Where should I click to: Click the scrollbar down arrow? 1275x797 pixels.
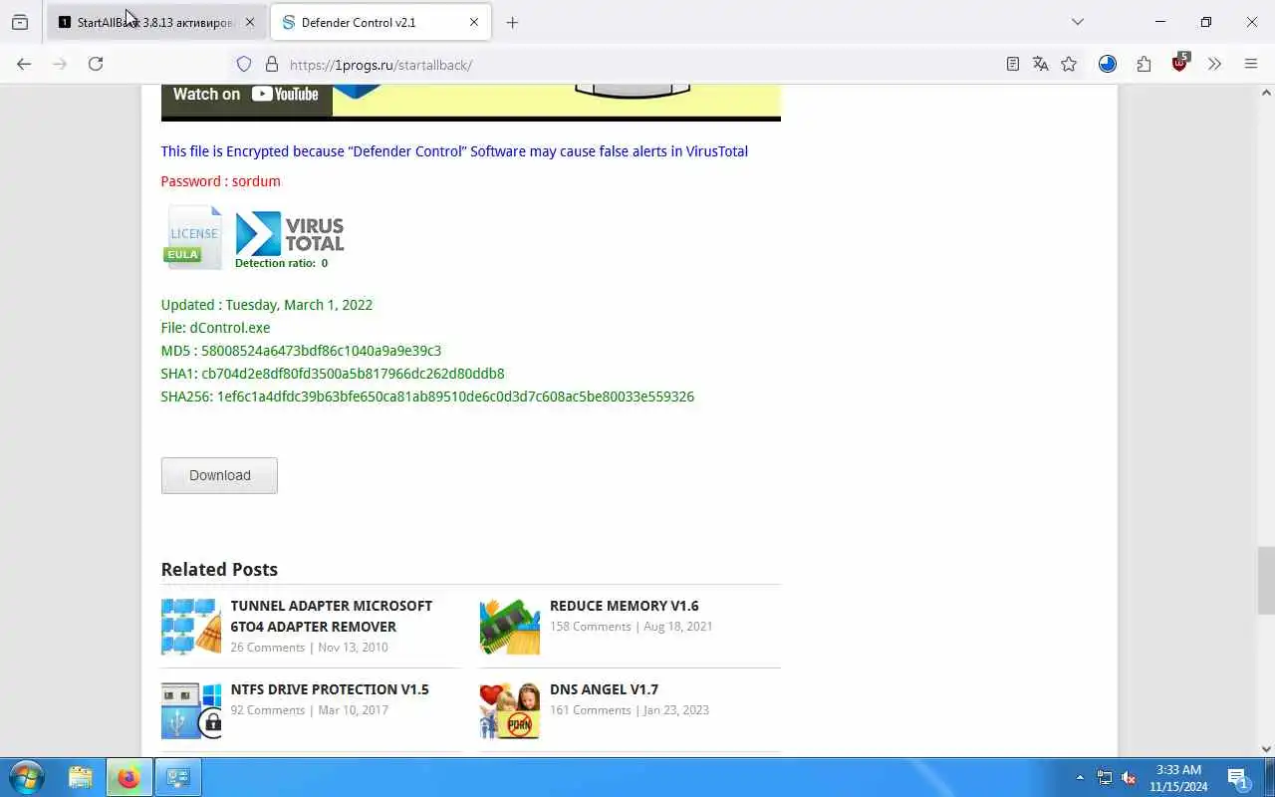click(1266, 748)
